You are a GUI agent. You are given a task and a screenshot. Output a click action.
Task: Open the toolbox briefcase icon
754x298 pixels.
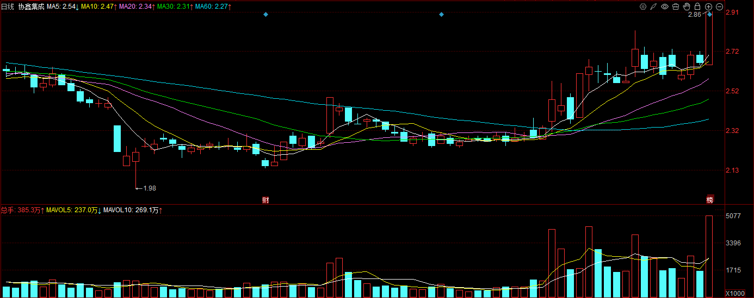676,7
